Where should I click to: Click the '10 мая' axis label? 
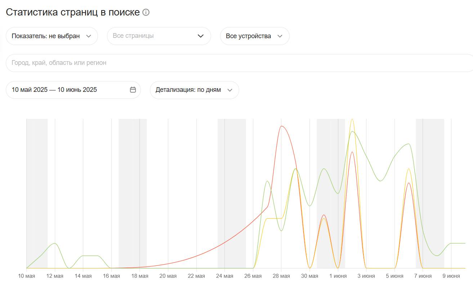pyautogui.click(x=26, y=276)
